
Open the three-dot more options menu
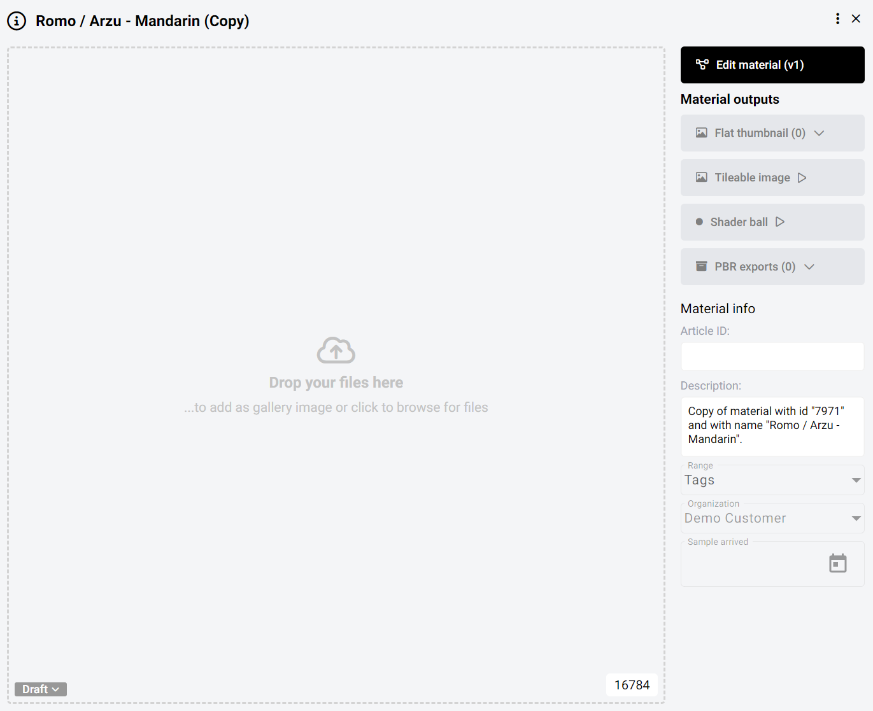[x=837, y=19]
